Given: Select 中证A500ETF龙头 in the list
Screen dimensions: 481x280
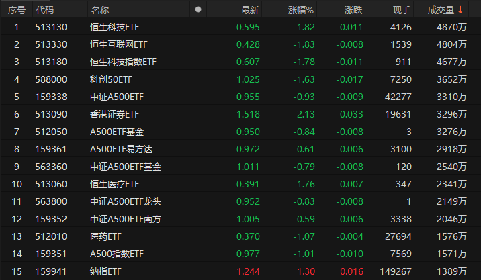Looking at the screenshot, I should 126,202.
